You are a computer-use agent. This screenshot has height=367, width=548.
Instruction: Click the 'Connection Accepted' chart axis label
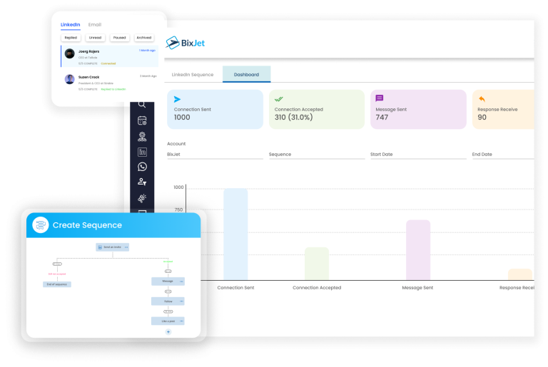point(317,288)
